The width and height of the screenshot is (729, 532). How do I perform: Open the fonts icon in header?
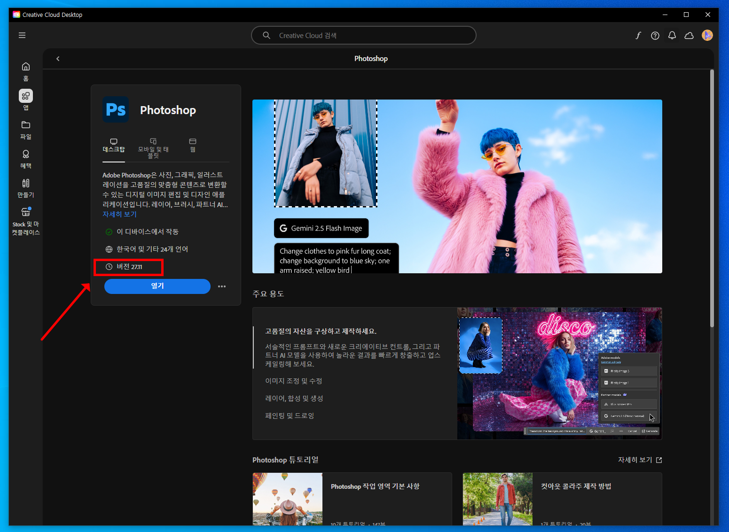tap(638, 35)
